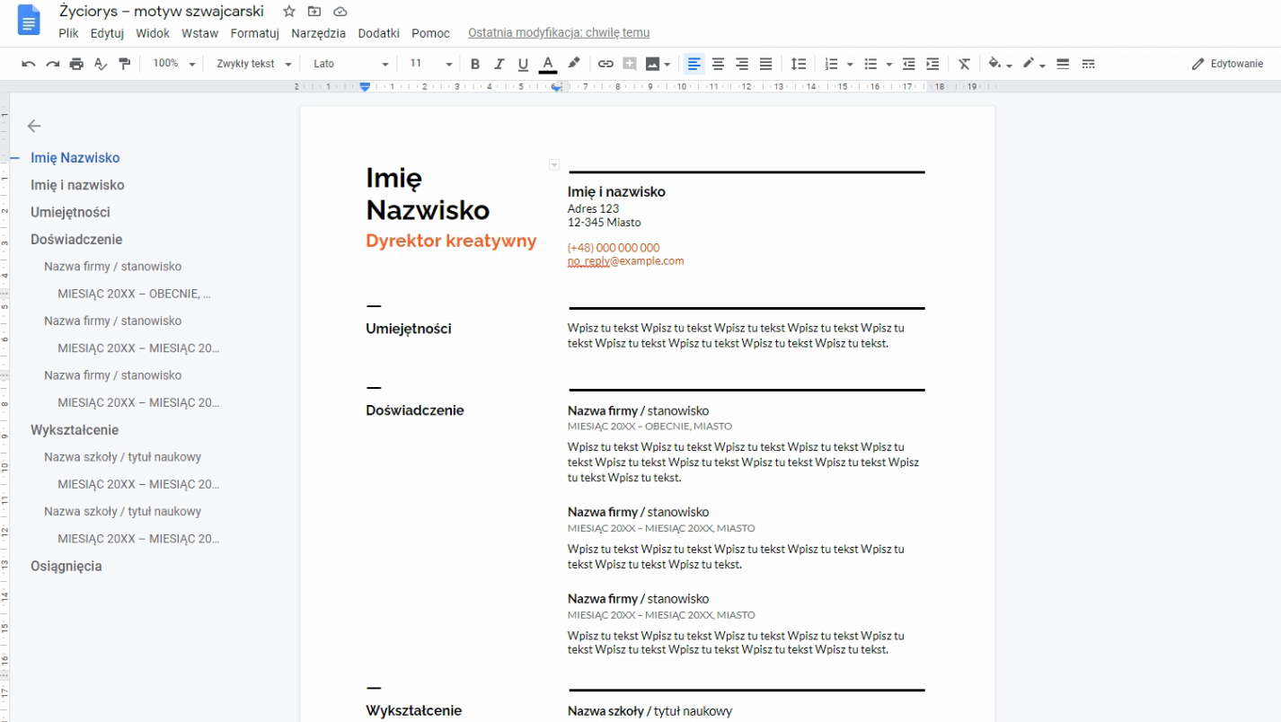This screenshot has width=1281, height=722.
Task: Open the line spacing options
Action: [x=798, y=64]
